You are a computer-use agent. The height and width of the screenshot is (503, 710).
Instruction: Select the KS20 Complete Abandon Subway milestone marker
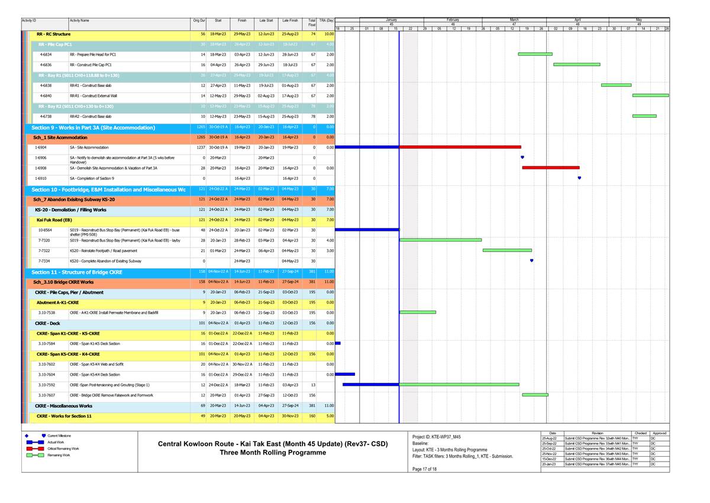pyautogui.click(x=532, y=261)
